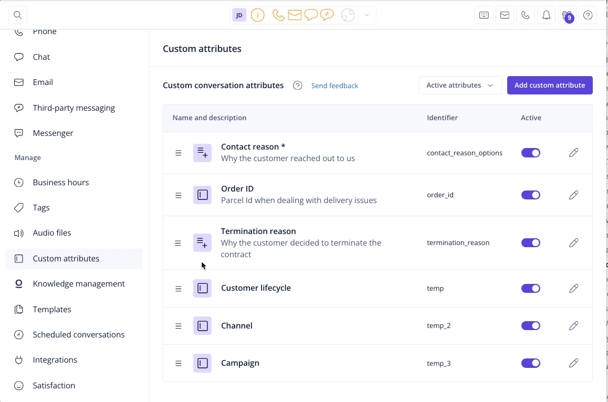
Task: Click the Name and description column header
Action: [x=209, y=118]
